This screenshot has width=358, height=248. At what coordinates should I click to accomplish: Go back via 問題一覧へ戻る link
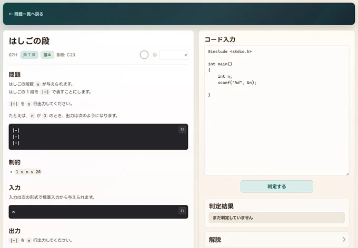point(26,14)
